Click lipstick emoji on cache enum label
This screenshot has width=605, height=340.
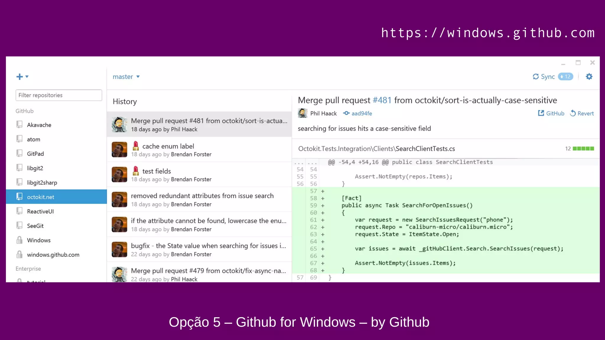click(x=136, y=146)
